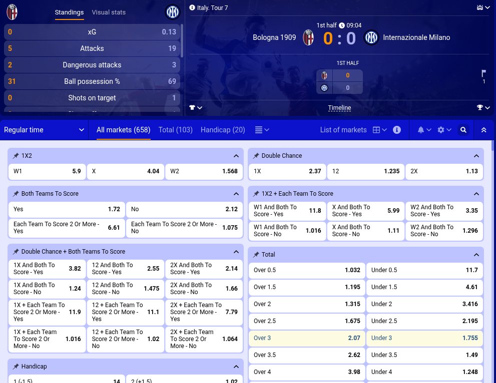
Task: Pin the Handicap market
Action: [x=16, y=367]
